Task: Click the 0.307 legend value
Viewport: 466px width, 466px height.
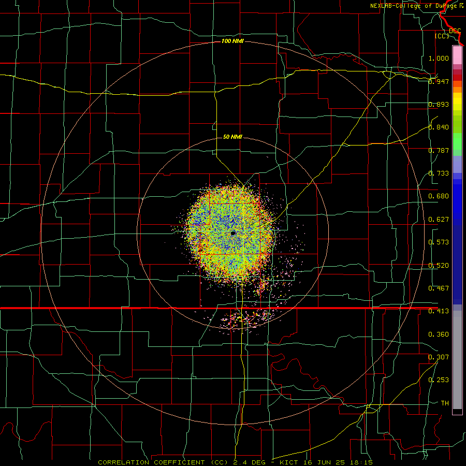Action: (x=439, y=357)
